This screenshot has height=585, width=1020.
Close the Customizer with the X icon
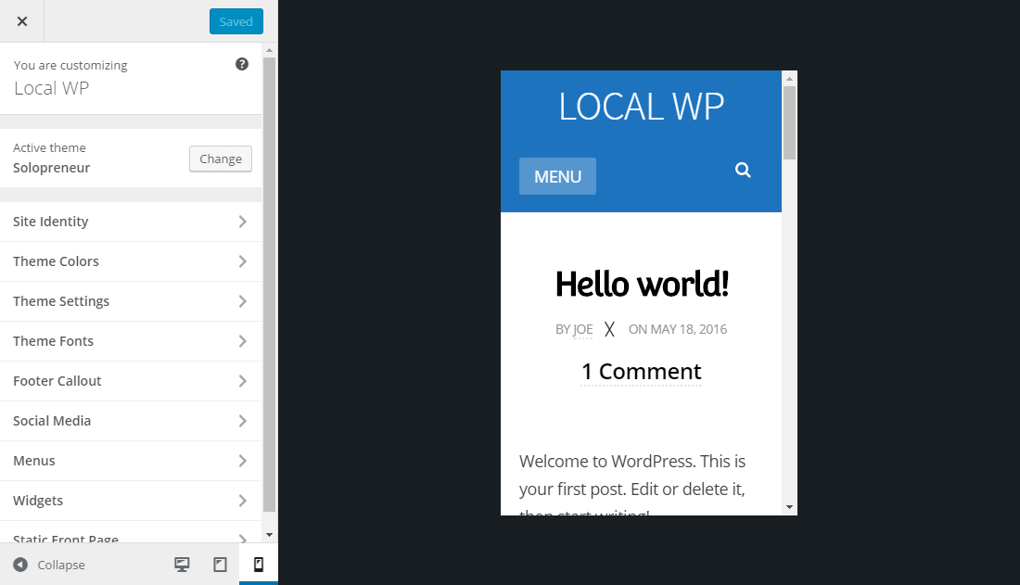(22, 21)
